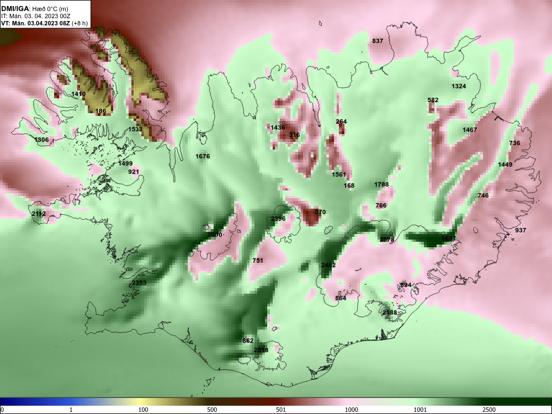The width and height of the screenshot is (552, 414).
Task: Click the color scale label 1
Action: [x=71, y=410]
